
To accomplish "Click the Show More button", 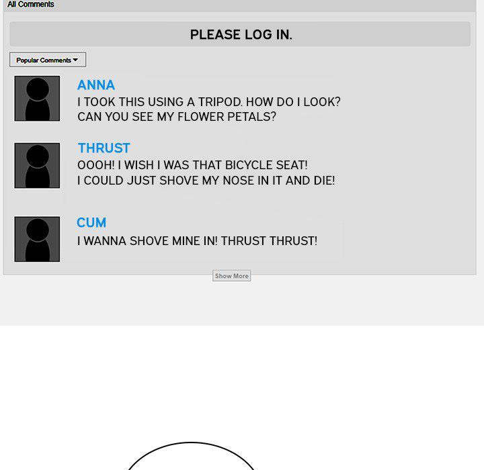I will (231, 276).
